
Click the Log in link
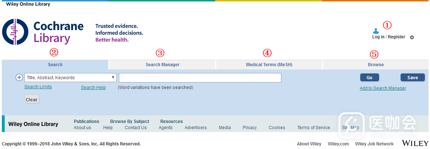coord(378,37)
